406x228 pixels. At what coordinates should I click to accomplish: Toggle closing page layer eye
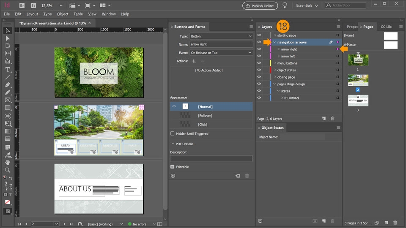[x=259, y=77]
